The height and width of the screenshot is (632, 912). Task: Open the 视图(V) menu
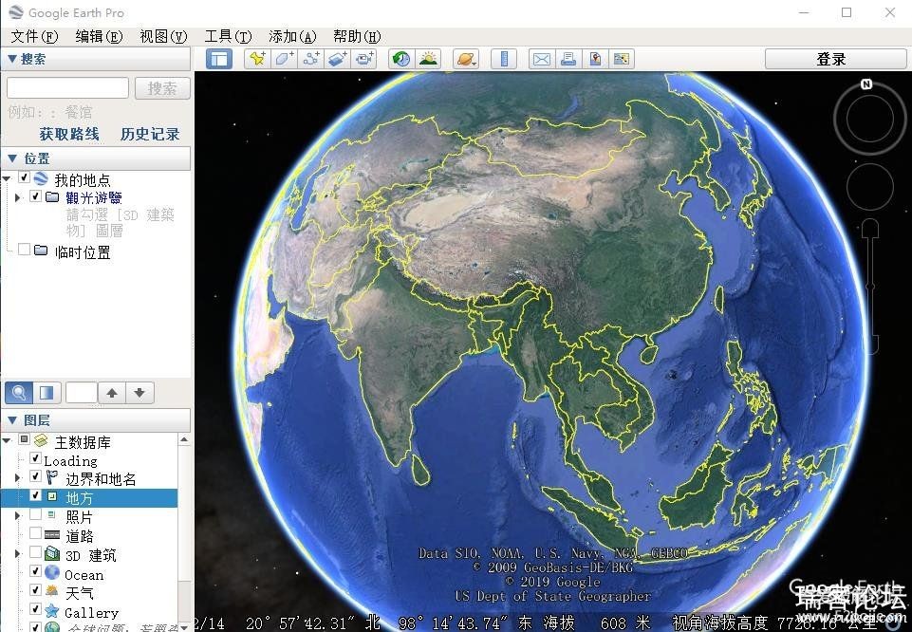163,37
